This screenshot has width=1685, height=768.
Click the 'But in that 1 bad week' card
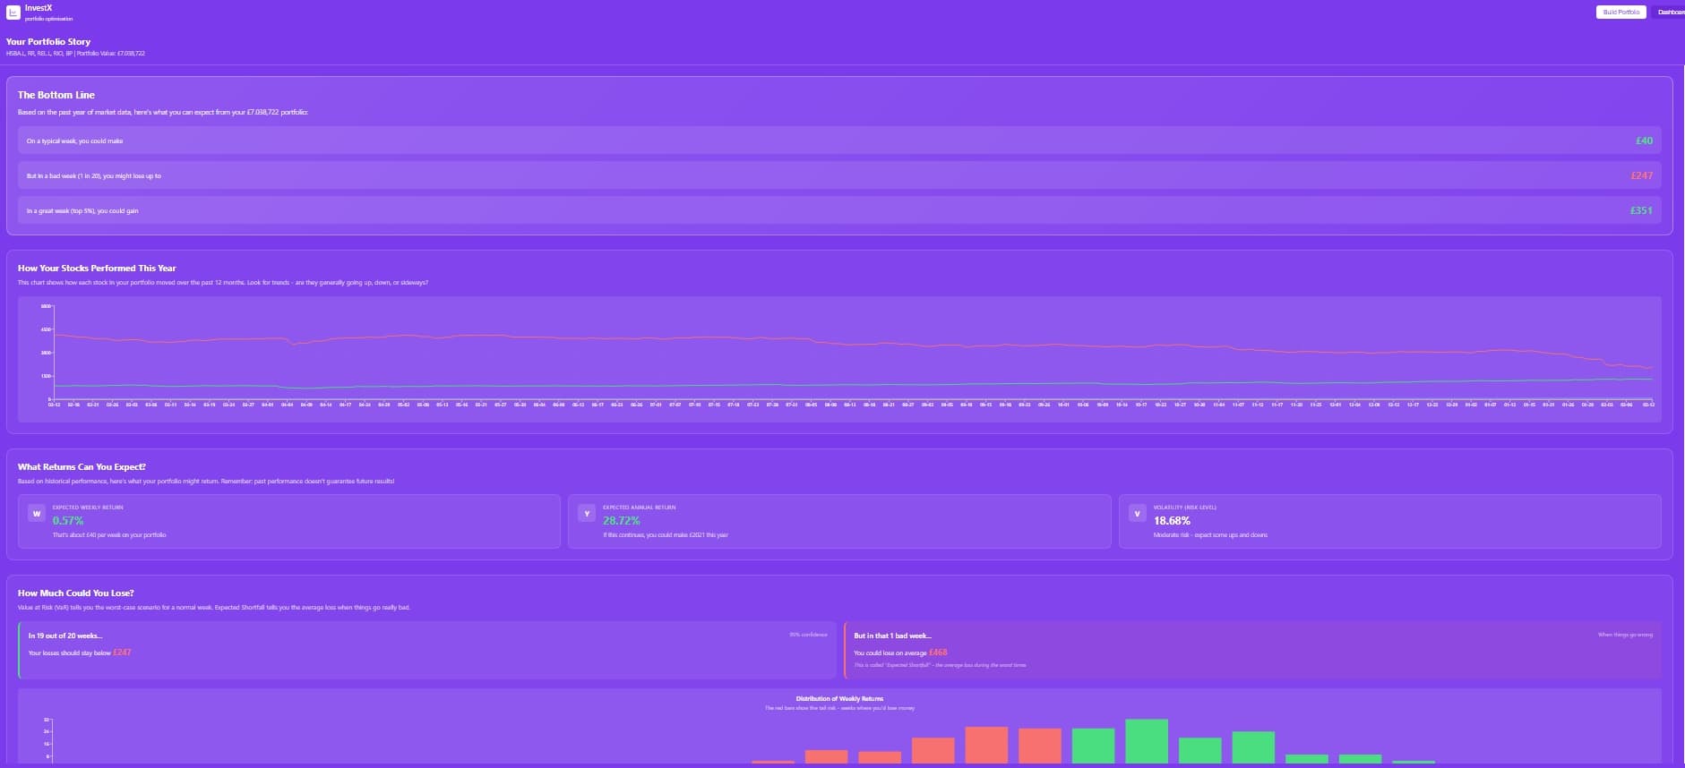(x=1251, y=650)
